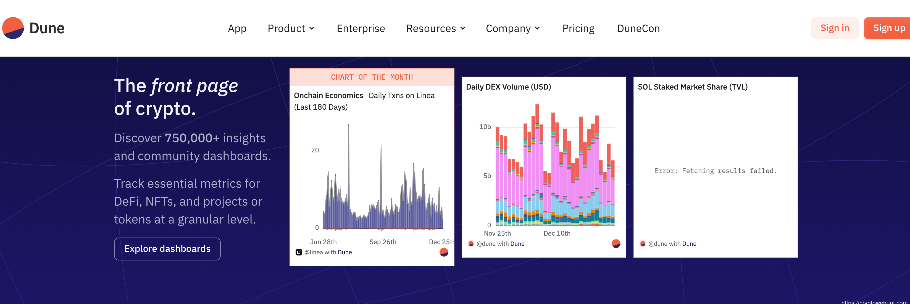This screenshot has width=910, height=307.
Task: Open the Onchain Economics title link
Action: coord(328,96)
